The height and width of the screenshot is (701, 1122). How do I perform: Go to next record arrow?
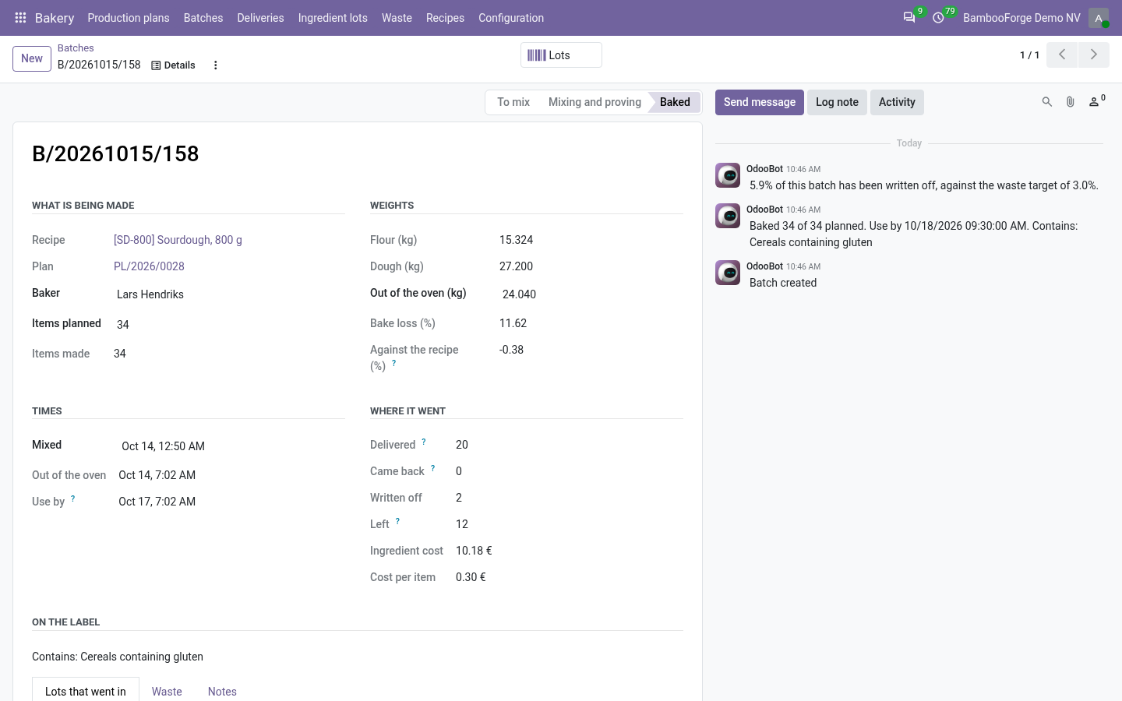1094,55
